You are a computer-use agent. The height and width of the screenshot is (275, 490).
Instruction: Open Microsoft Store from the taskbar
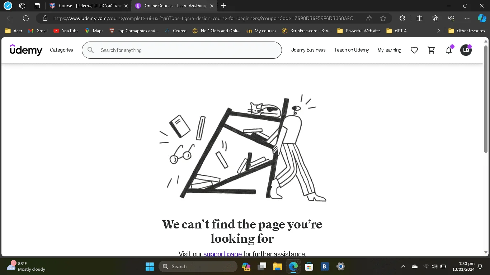[309, 266]
